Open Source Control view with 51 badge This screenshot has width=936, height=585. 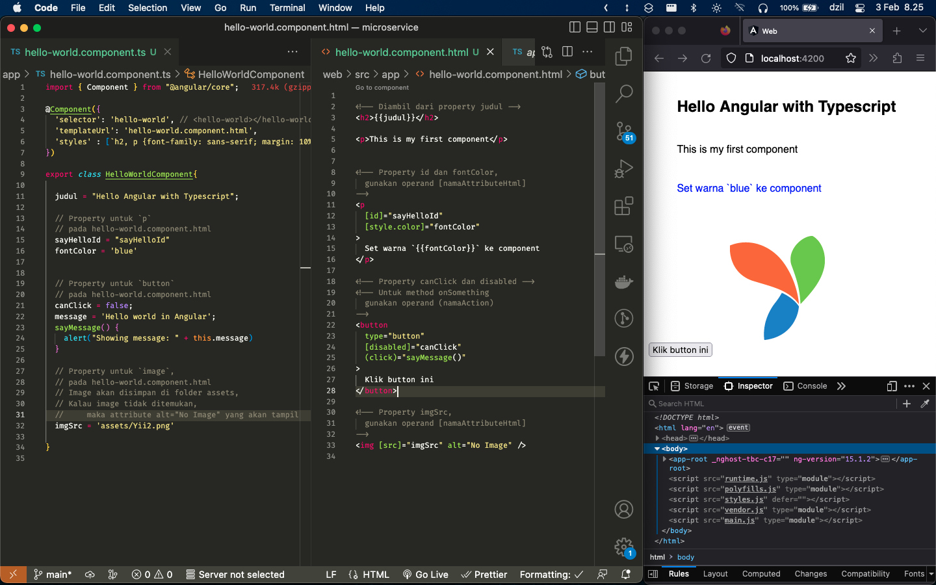point(623,132)
